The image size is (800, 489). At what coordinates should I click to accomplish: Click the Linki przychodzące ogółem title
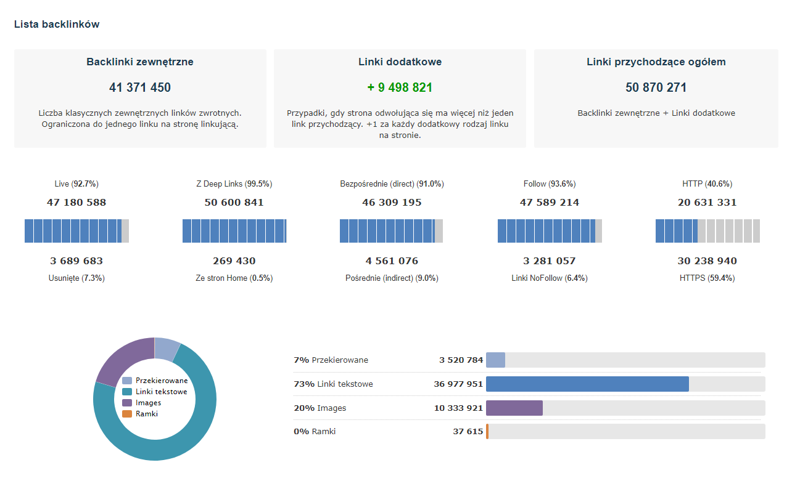click(x=656, y=62)
